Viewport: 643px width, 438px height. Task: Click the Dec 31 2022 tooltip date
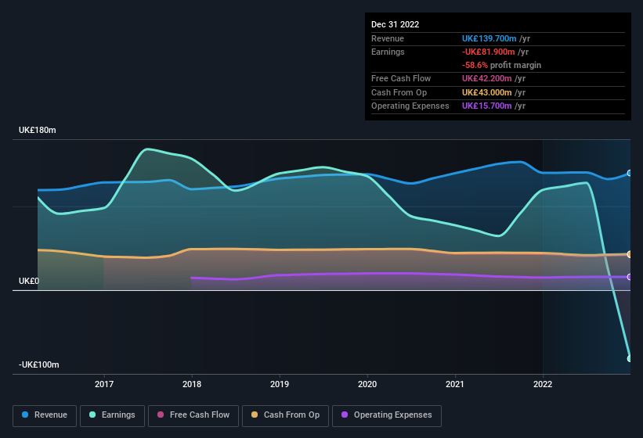pyautogui.click(x=396, y=24)
